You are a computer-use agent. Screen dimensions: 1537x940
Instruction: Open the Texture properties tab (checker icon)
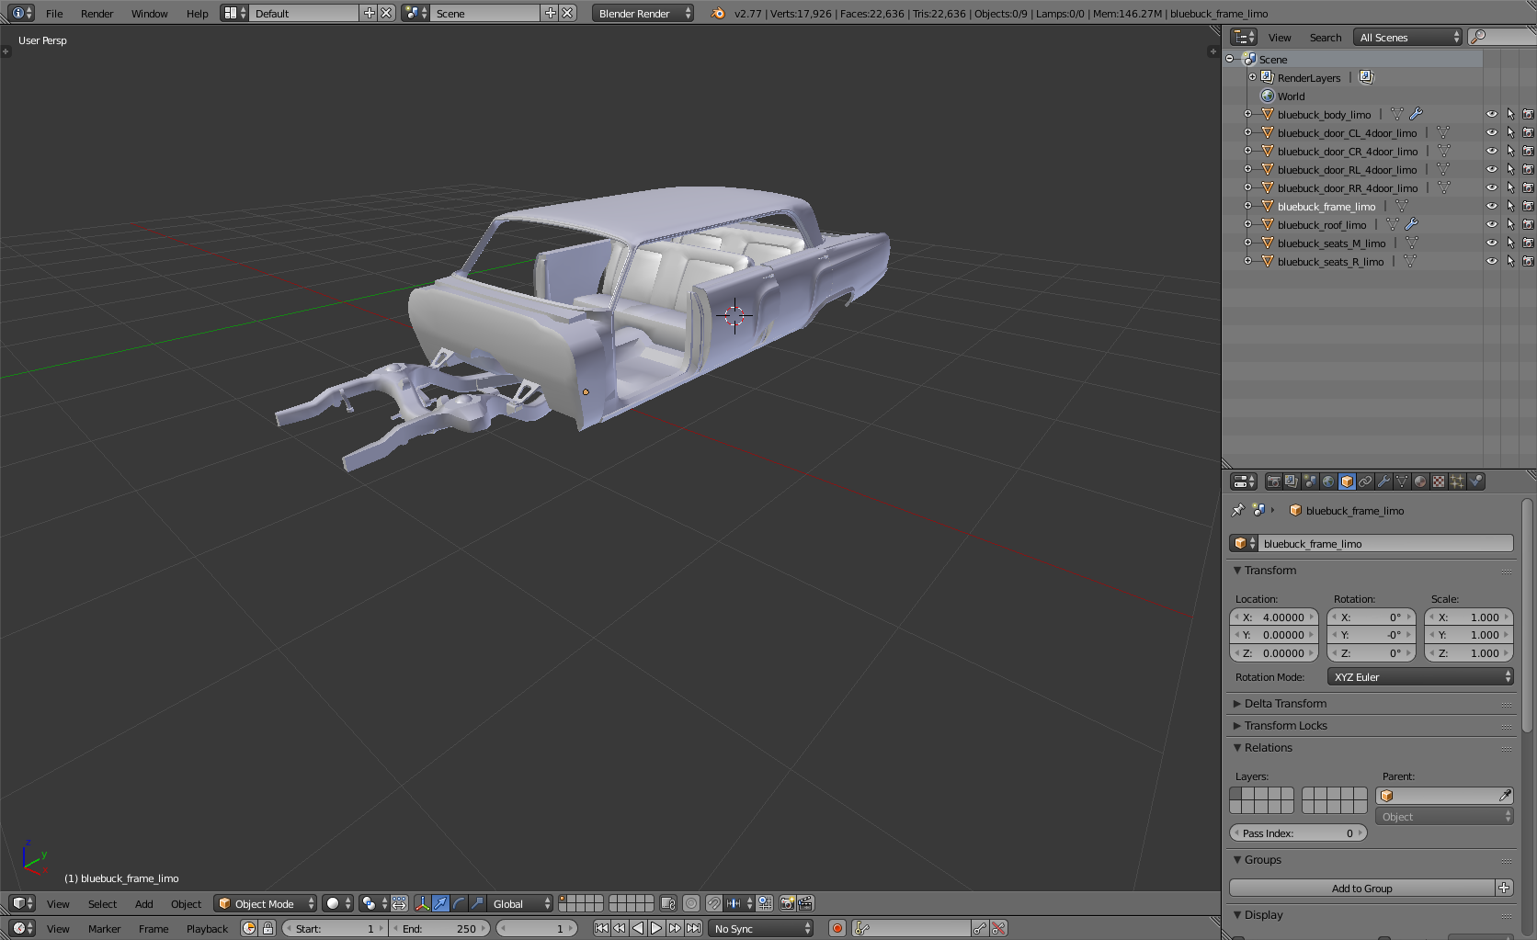(1439, 481)
